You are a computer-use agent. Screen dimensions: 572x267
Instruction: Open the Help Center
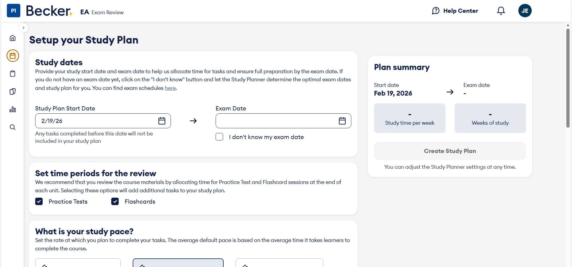pos(455,11)
